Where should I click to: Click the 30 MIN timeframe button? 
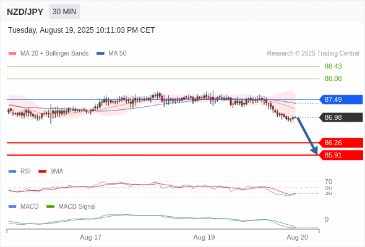[64, 12]
